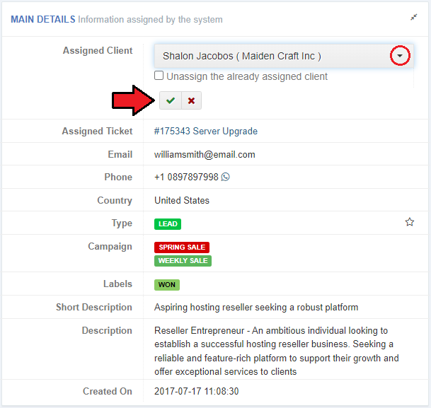
Task: Click the Labels field label
Action: coord(117,284)
